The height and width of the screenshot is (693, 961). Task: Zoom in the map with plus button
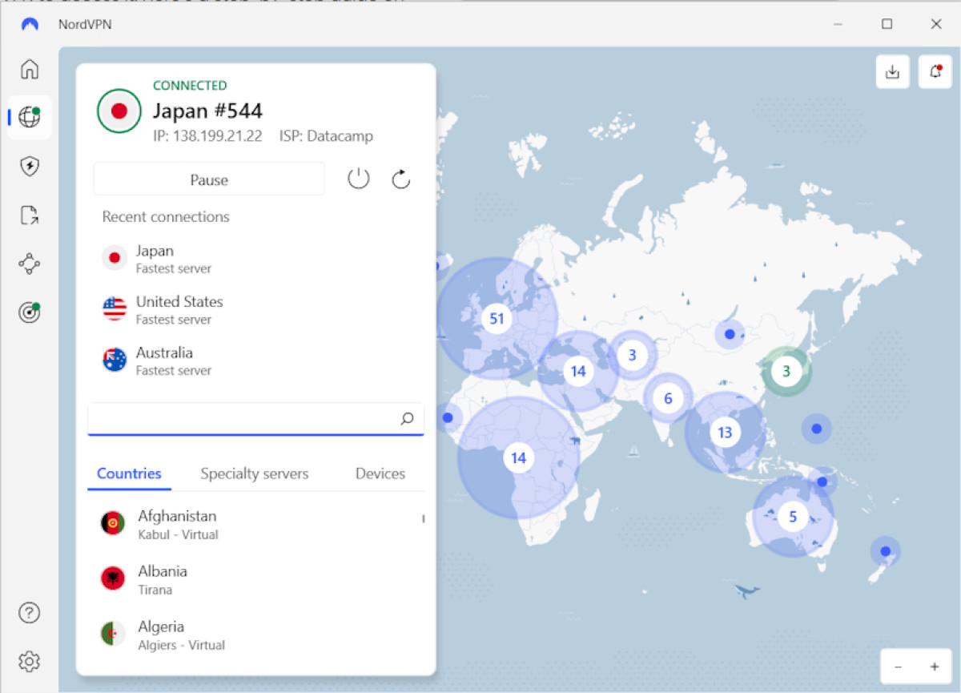(x=934, y=667)
